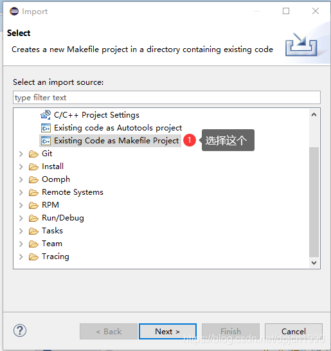This screenshot has height=351, width=331.
Task: Expand the Install category
Action: tap(21, 166)
